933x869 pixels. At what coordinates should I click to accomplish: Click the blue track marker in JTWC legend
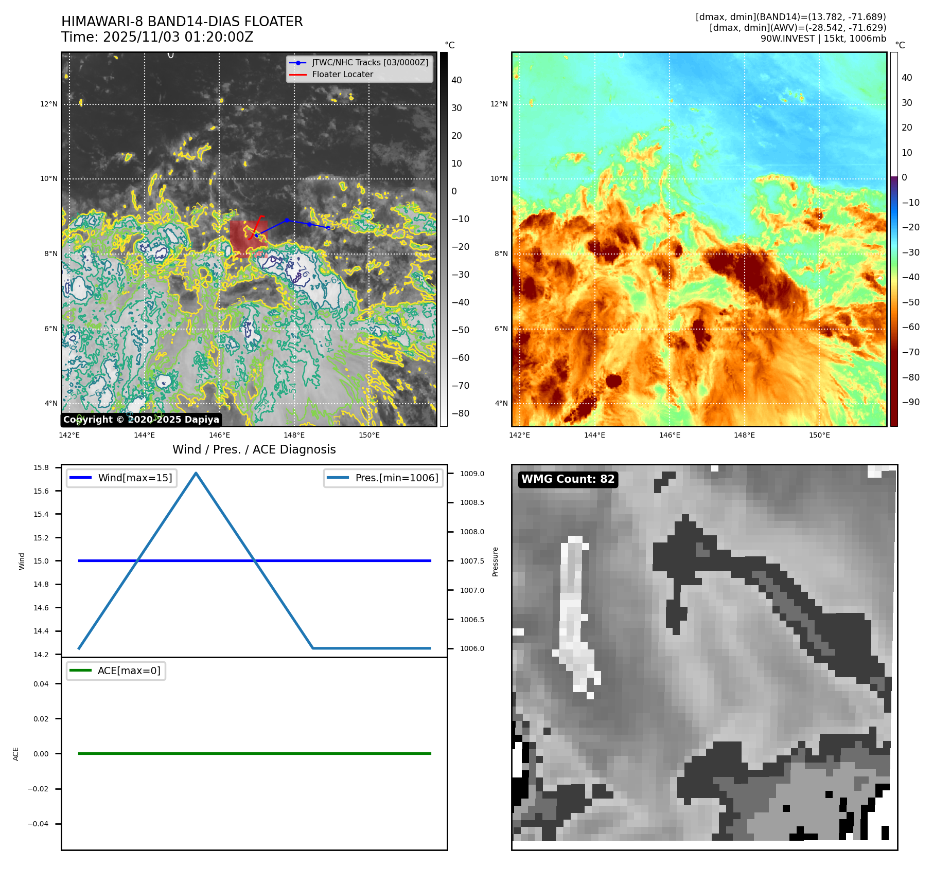(297, 63)
